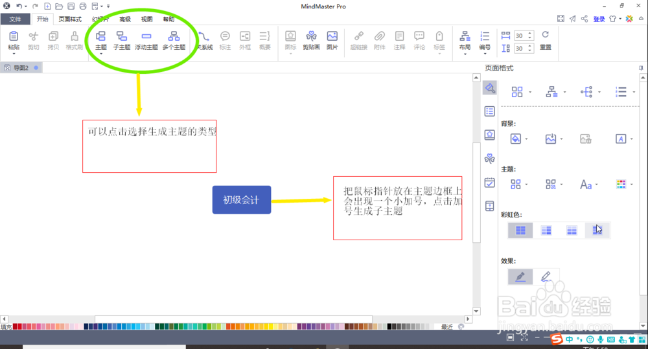Image resolution: width=648 pixels, height=349 pixels.
Task: Open the clipart clover panel in sidebar
Action: 490,158
